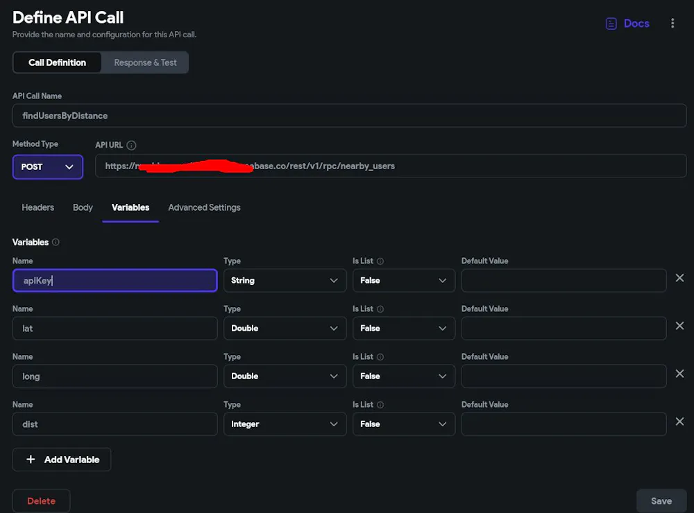The width and height of the screenshot is (694, 513).
Task: Click Default Value field for dist
Action: coord(564,424)
